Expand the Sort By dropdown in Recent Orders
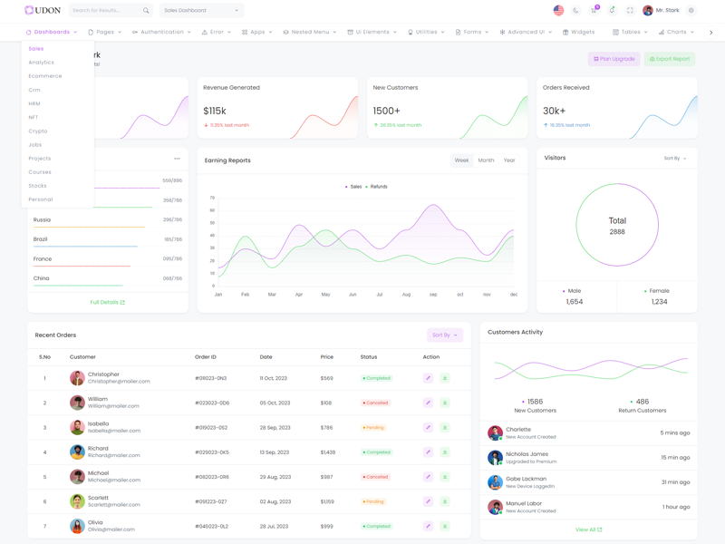 click(444, 335)
